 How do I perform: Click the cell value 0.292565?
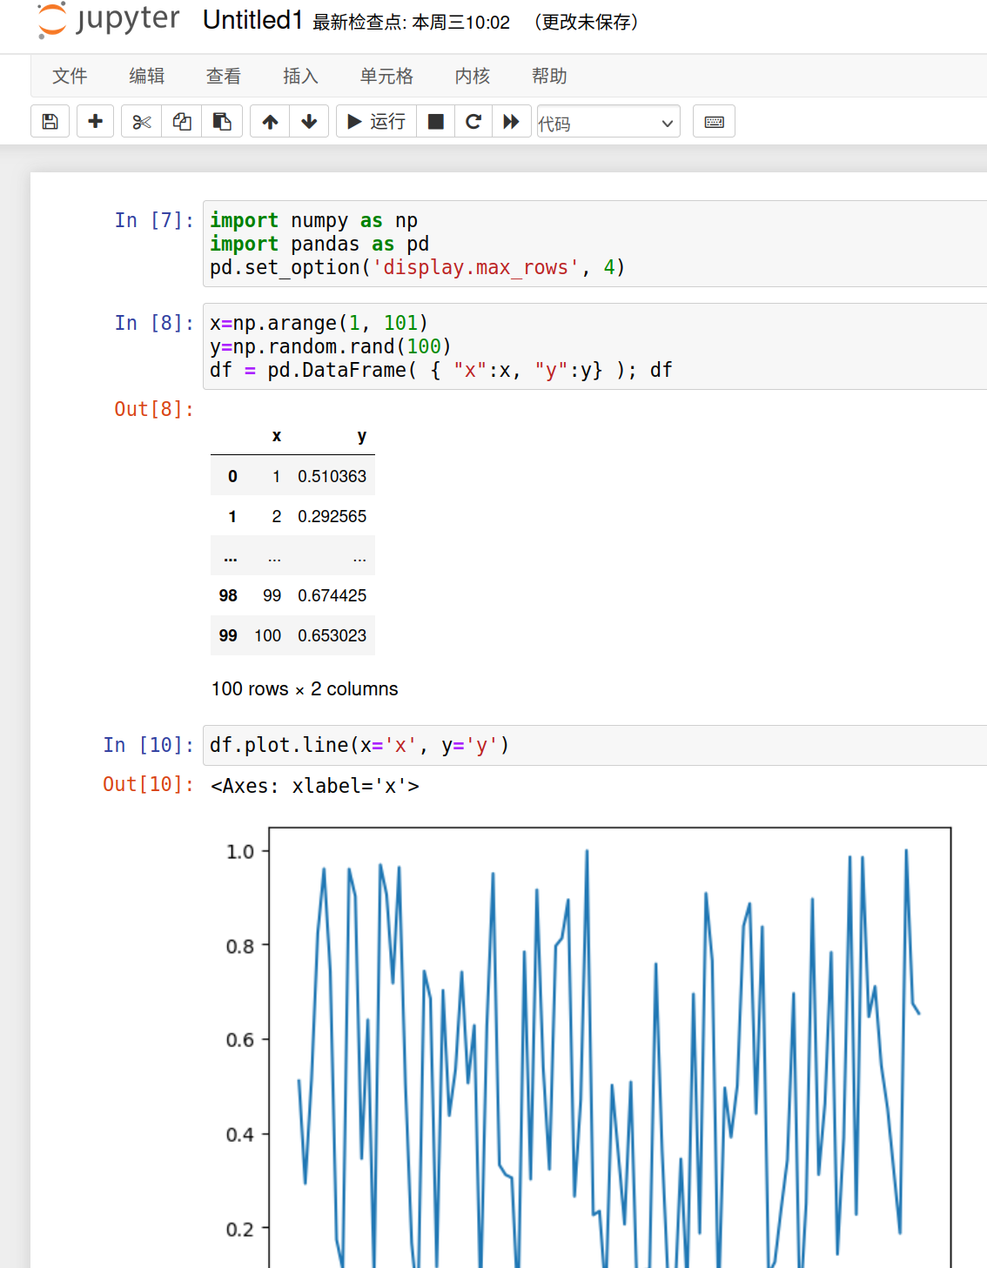pyautogui.click(x=332, y=516)
